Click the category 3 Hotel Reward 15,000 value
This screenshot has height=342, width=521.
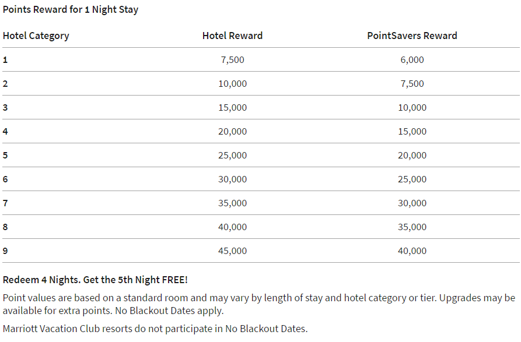coord(233,107)
